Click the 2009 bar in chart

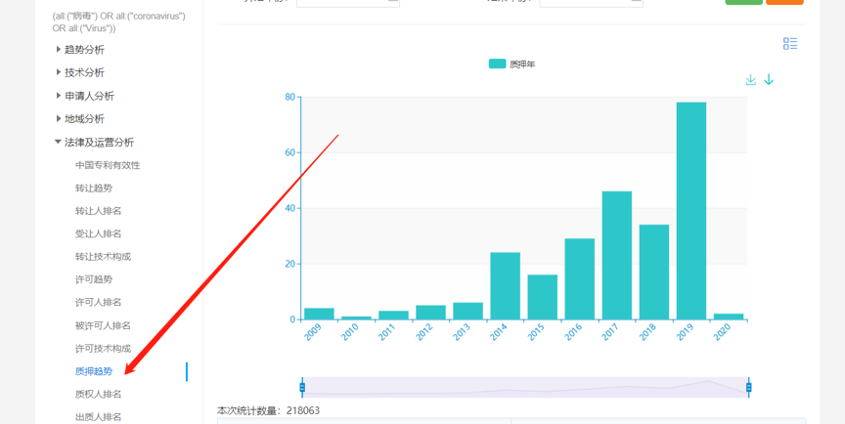point(319,314)
